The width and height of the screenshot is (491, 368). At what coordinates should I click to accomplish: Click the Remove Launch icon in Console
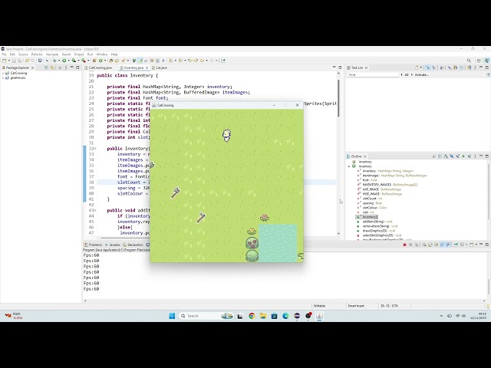(410, 245)
